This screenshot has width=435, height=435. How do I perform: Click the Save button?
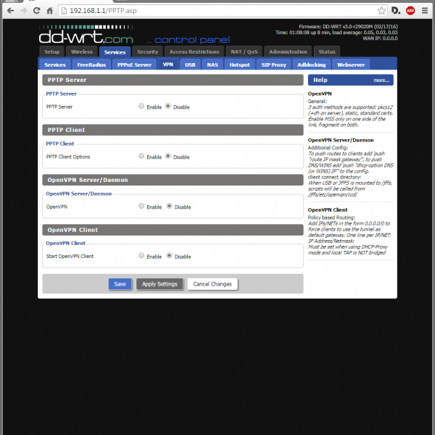point(120,284)
